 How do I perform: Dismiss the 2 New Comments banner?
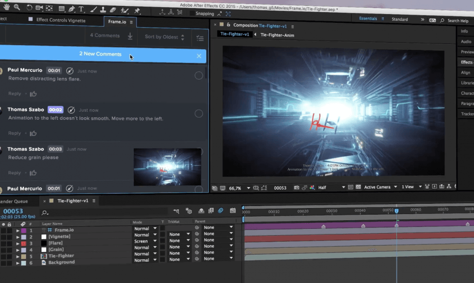click(x=199, y=56)
